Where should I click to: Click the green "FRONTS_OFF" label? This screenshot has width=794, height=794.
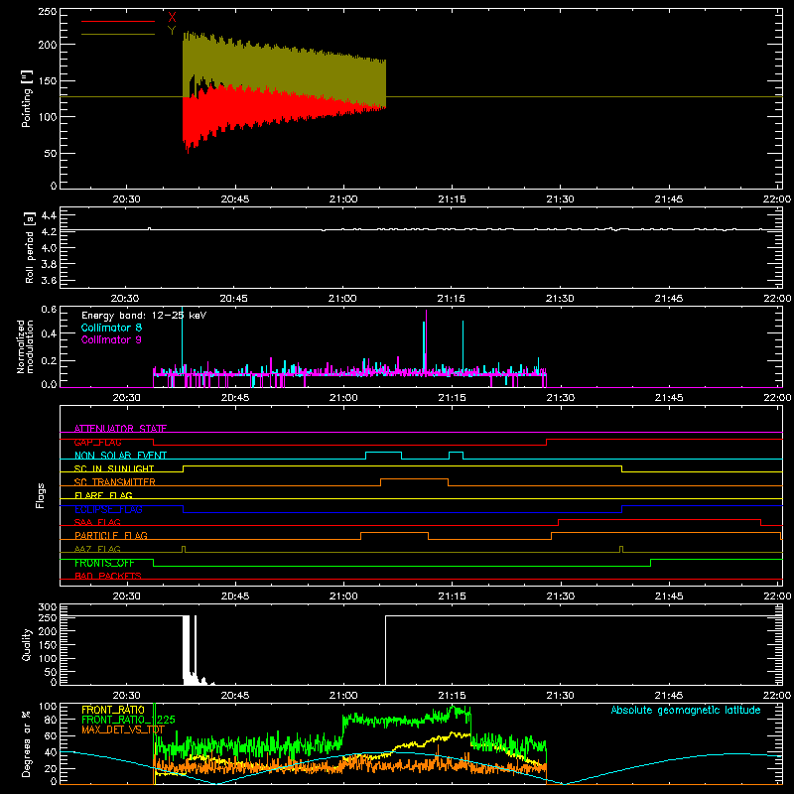pyautogui.click(x=104, y=563)
